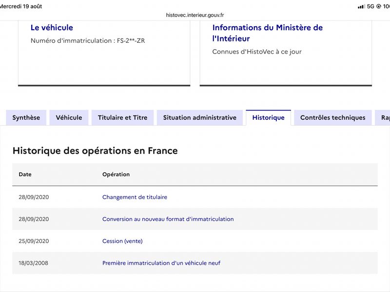Click the registration number FS-2**-ZR text

pyautogui.click(x=131, y=41)
